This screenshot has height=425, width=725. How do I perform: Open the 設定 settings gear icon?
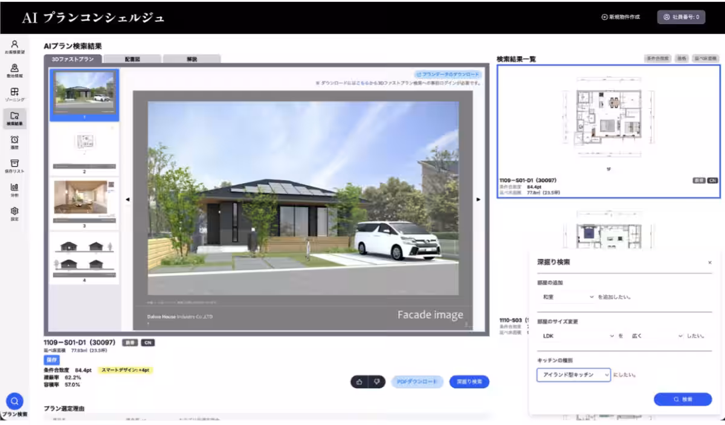click(14, 211)
